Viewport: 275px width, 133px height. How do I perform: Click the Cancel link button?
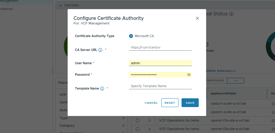pos(151,103)
